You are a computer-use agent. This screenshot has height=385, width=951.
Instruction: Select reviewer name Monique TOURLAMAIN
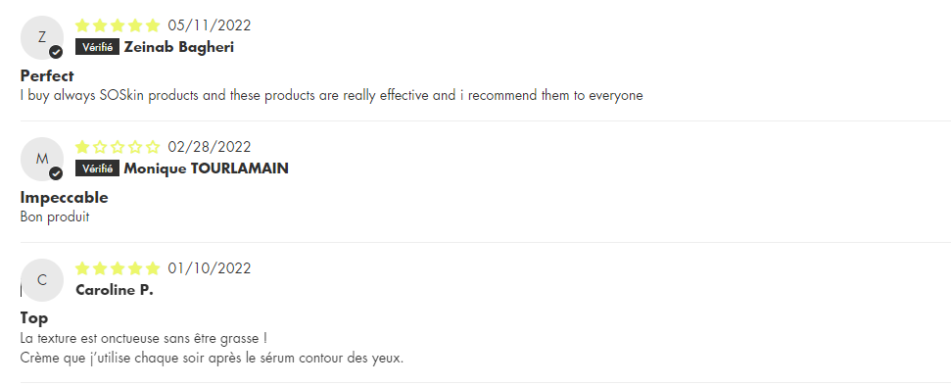click(207, 168)
